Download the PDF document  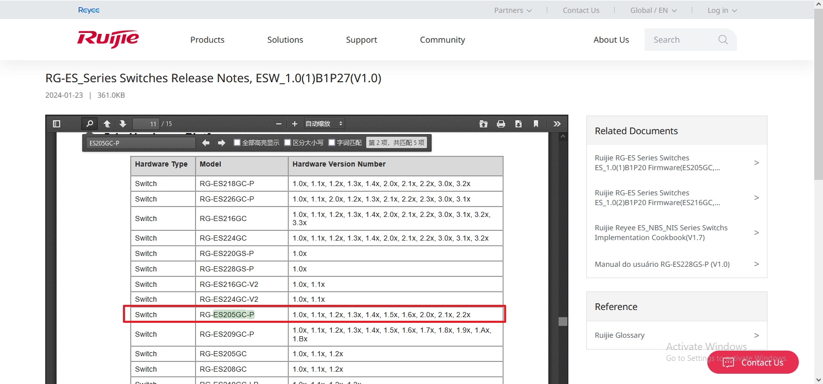coord(518,124)
